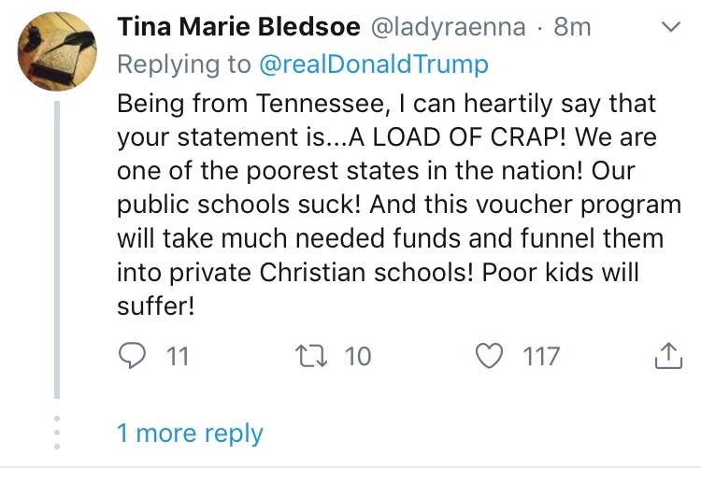Click the vertical gray thread line
Viewport: 701px width, 483px height.
58,252
